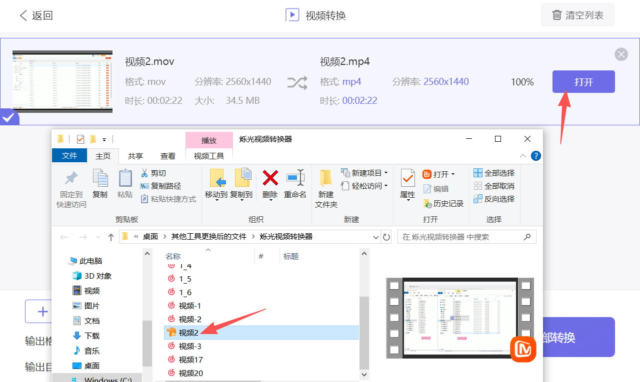640x382 pixels.
Task: Click 全部取消 select none
Action: pyautogui.click(x=494, y=186)
